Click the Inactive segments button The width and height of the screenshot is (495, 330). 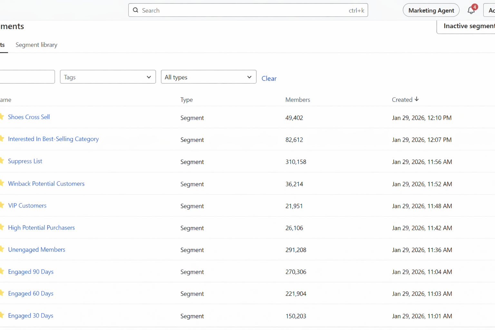click(x=468, y=26)
